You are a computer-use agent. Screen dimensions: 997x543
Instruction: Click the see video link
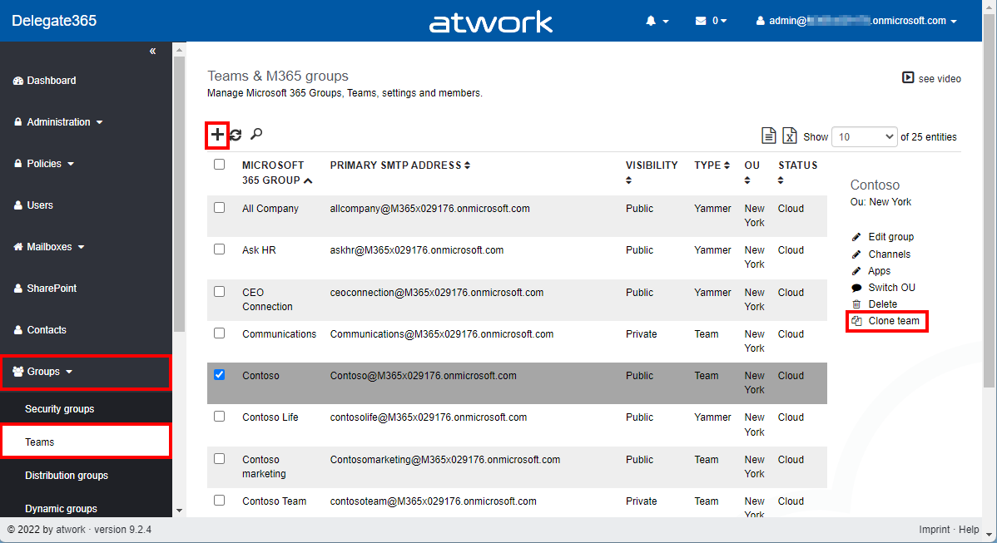tap(932, 78)
